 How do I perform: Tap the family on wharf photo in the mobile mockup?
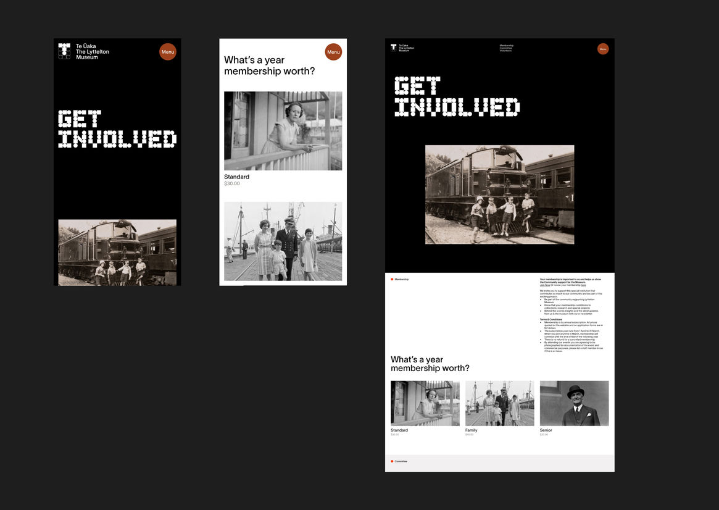click(283, 241)
